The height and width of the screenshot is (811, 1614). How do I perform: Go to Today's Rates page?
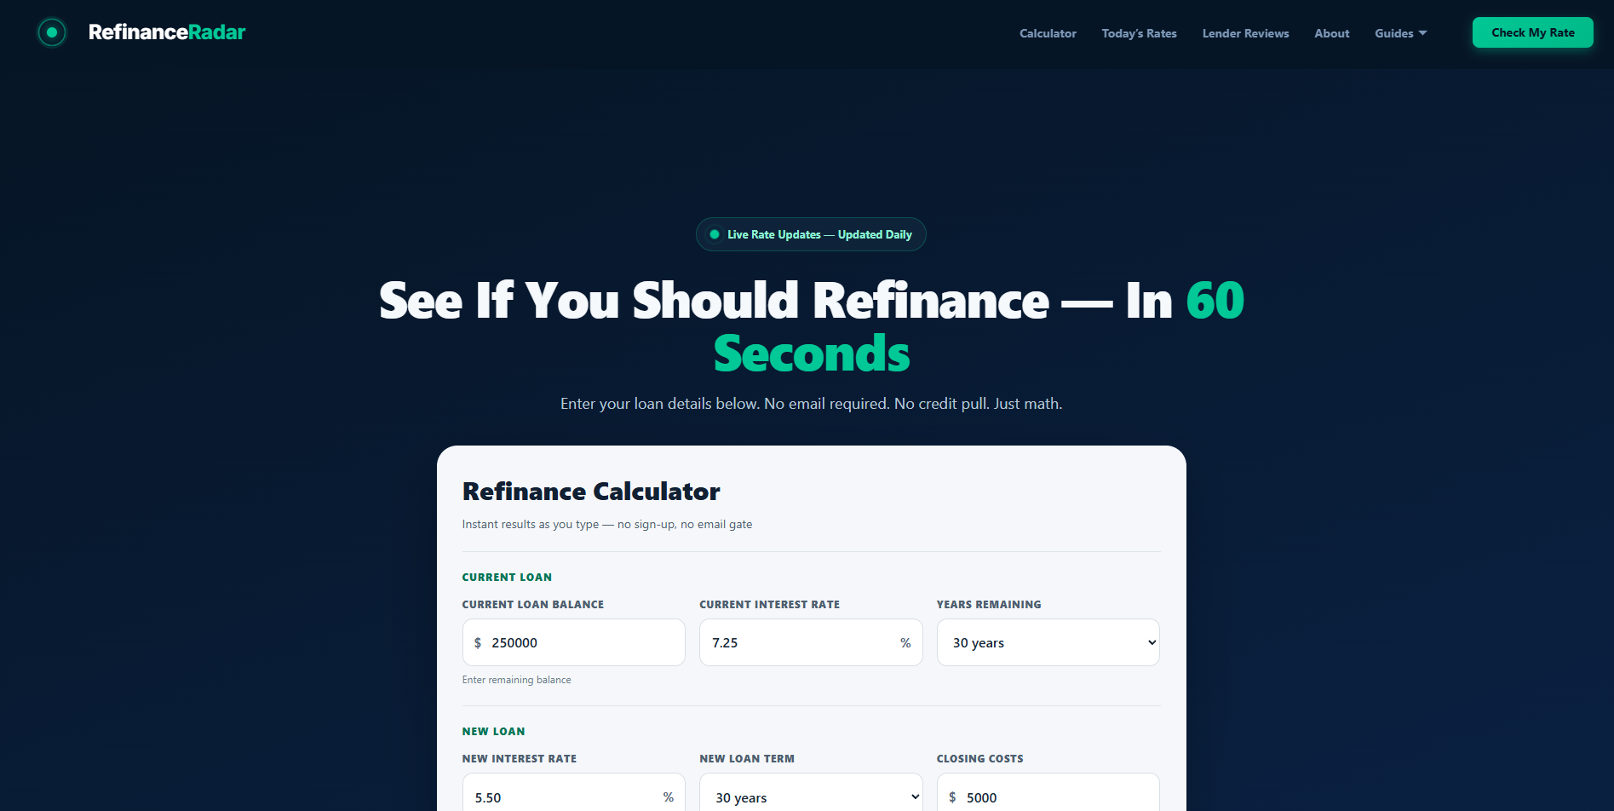click(1139, 33)
